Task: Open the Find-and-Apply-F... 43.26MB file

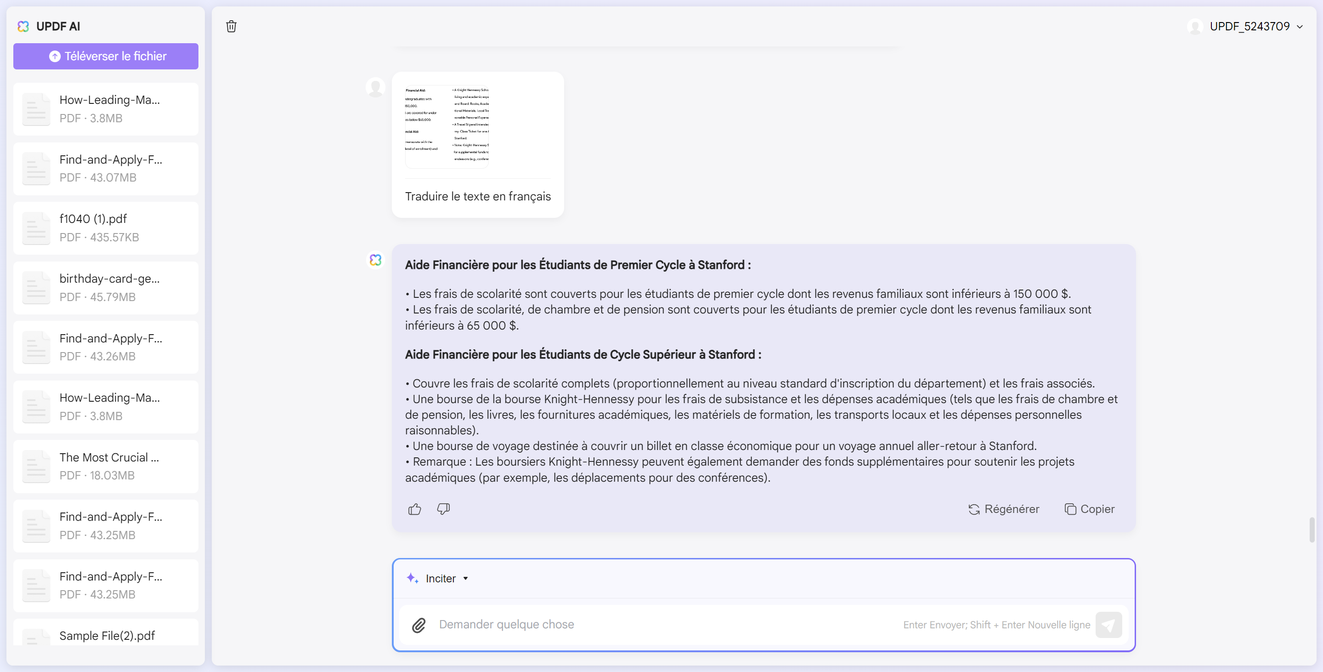Action: (106, 347)
